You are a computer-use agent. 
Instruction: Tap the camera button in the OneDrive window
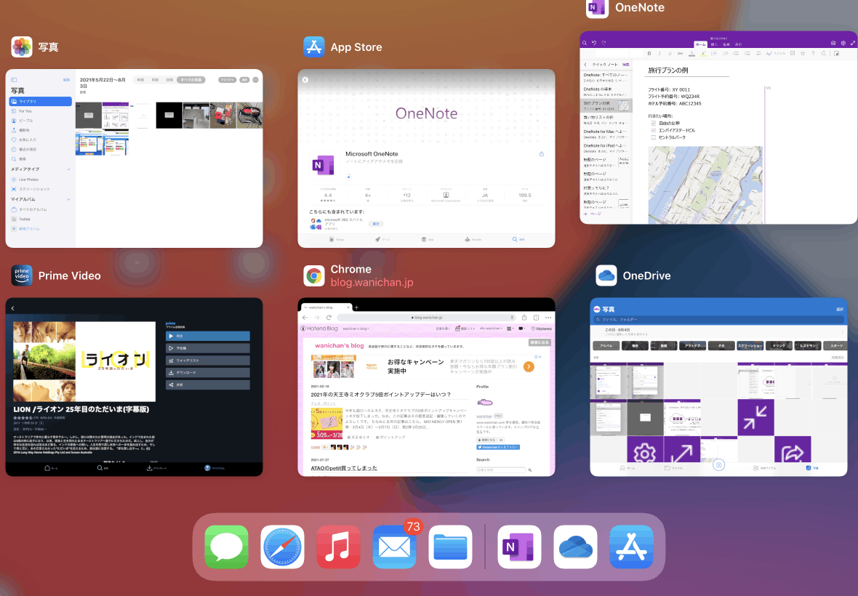coord(719,465)
